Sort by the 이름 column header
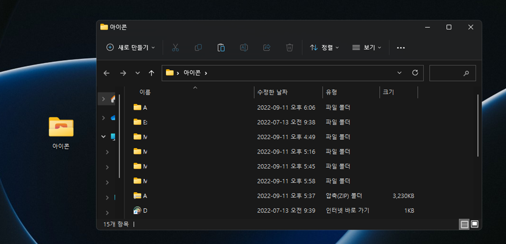Screen dimensions: 506x244 click(x=145, y=92)
